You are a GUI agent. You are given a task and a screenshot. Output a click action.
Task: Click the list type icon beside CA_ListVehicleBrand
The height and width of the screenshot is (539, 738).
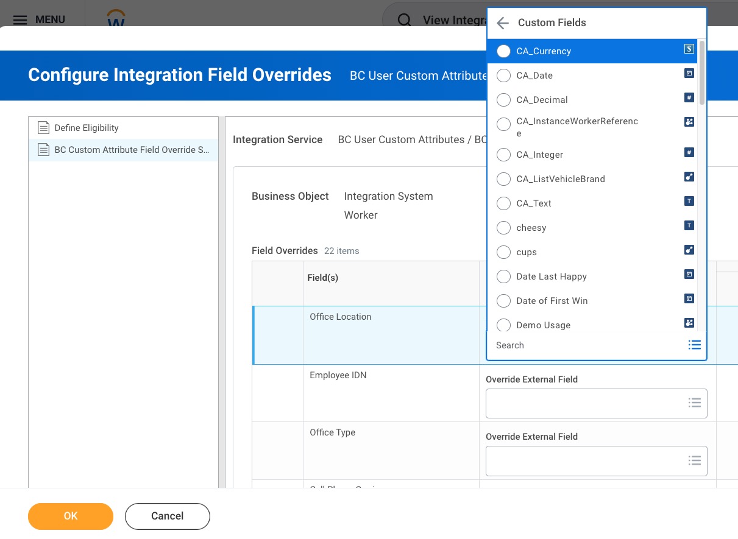click(689, 177)
